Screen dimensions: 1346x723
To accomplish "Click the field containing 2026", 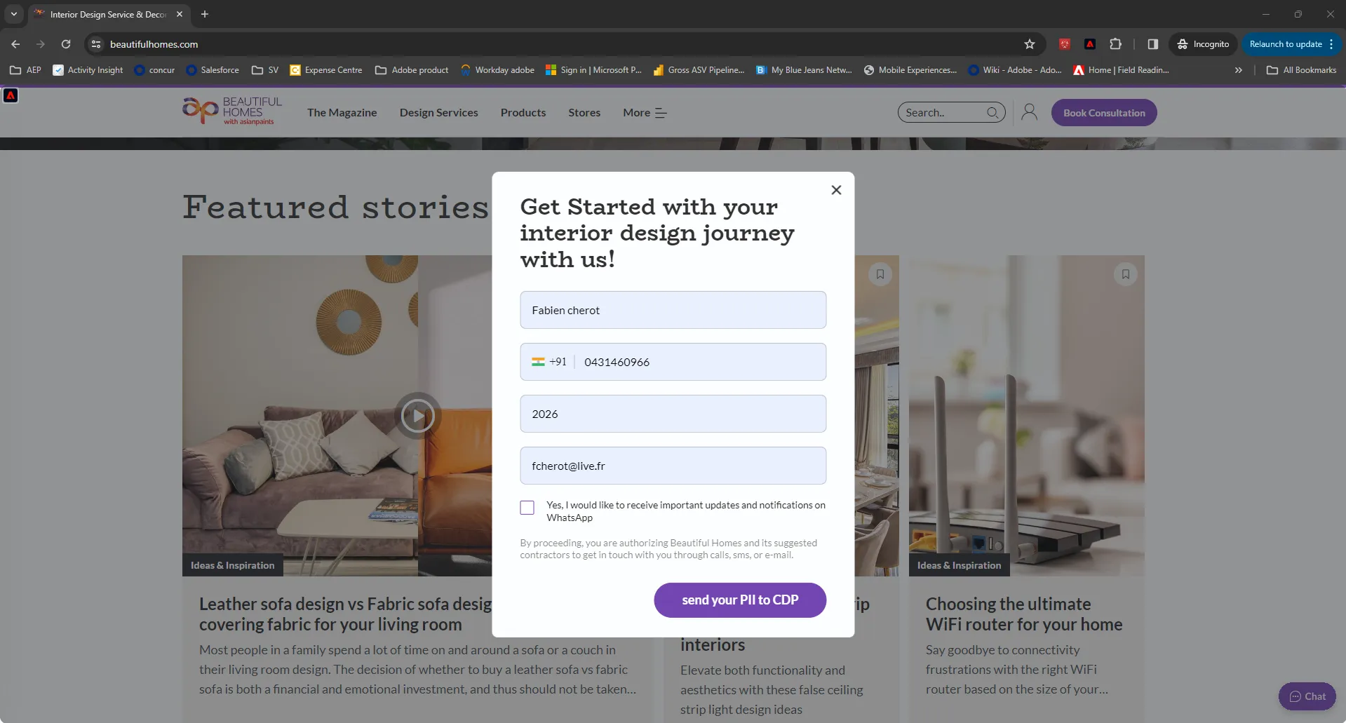I will click(673, 414).
